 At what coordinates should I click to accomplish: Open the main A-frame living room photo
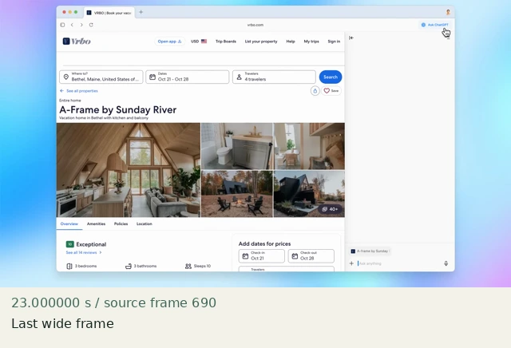click(x=129, y=170)
